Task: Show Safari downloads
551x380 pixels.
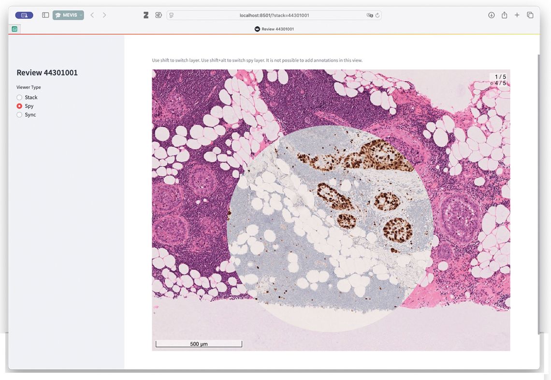Action: coord(491,15)
